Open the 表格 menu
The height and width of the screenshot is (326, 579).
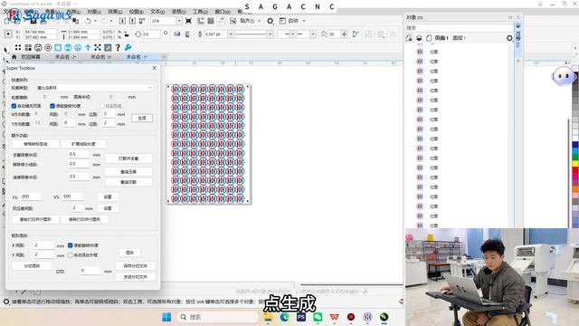pos(179,12)
